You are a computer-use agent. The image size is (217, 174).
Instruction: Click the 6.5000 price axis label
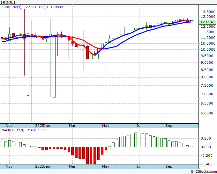point(207,103)
